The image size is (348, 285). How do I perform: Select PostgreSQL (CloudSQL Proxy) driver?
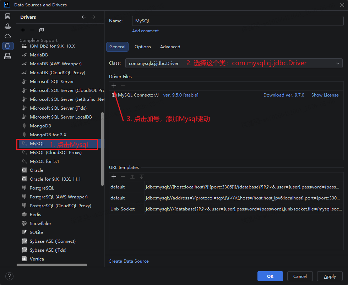pyautogui.click(x=60, y=205)
